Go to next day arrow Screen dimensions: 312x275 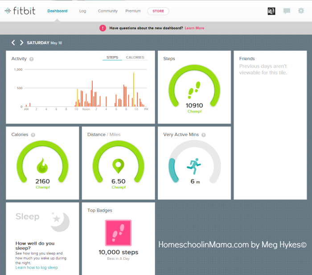pos(21,43)
